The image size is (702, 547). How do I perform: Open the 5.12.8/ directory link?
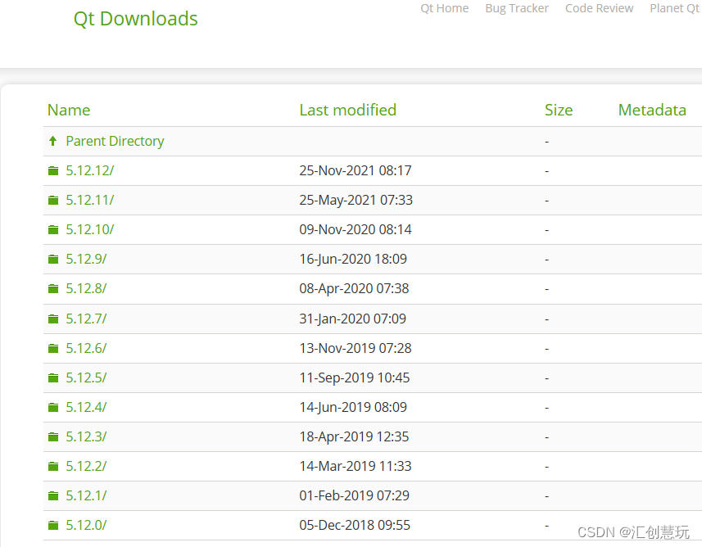tap(86, 289)
